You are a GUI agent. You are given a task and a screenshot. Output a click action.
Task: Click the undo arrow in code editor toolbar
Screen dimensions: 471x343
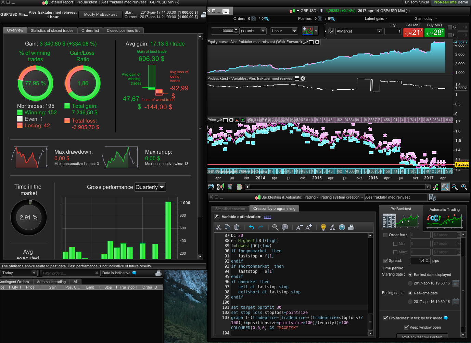(252, 227)
